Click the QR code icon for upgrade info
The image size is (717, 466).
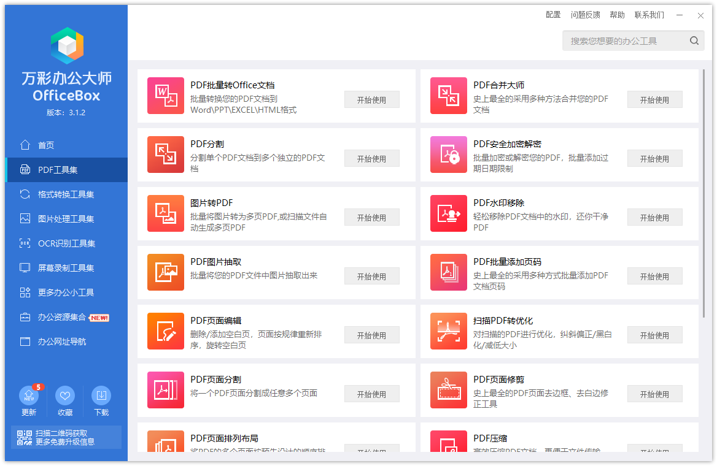[25, 437]
